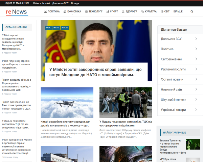Image resolution: width=203 pixels, height=162 pixels.
Task: Open Огляди top bar link
Action: tap(75, 3)
